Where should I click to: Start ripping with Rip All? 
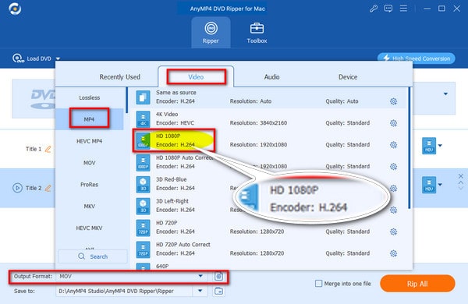point(417,284)
